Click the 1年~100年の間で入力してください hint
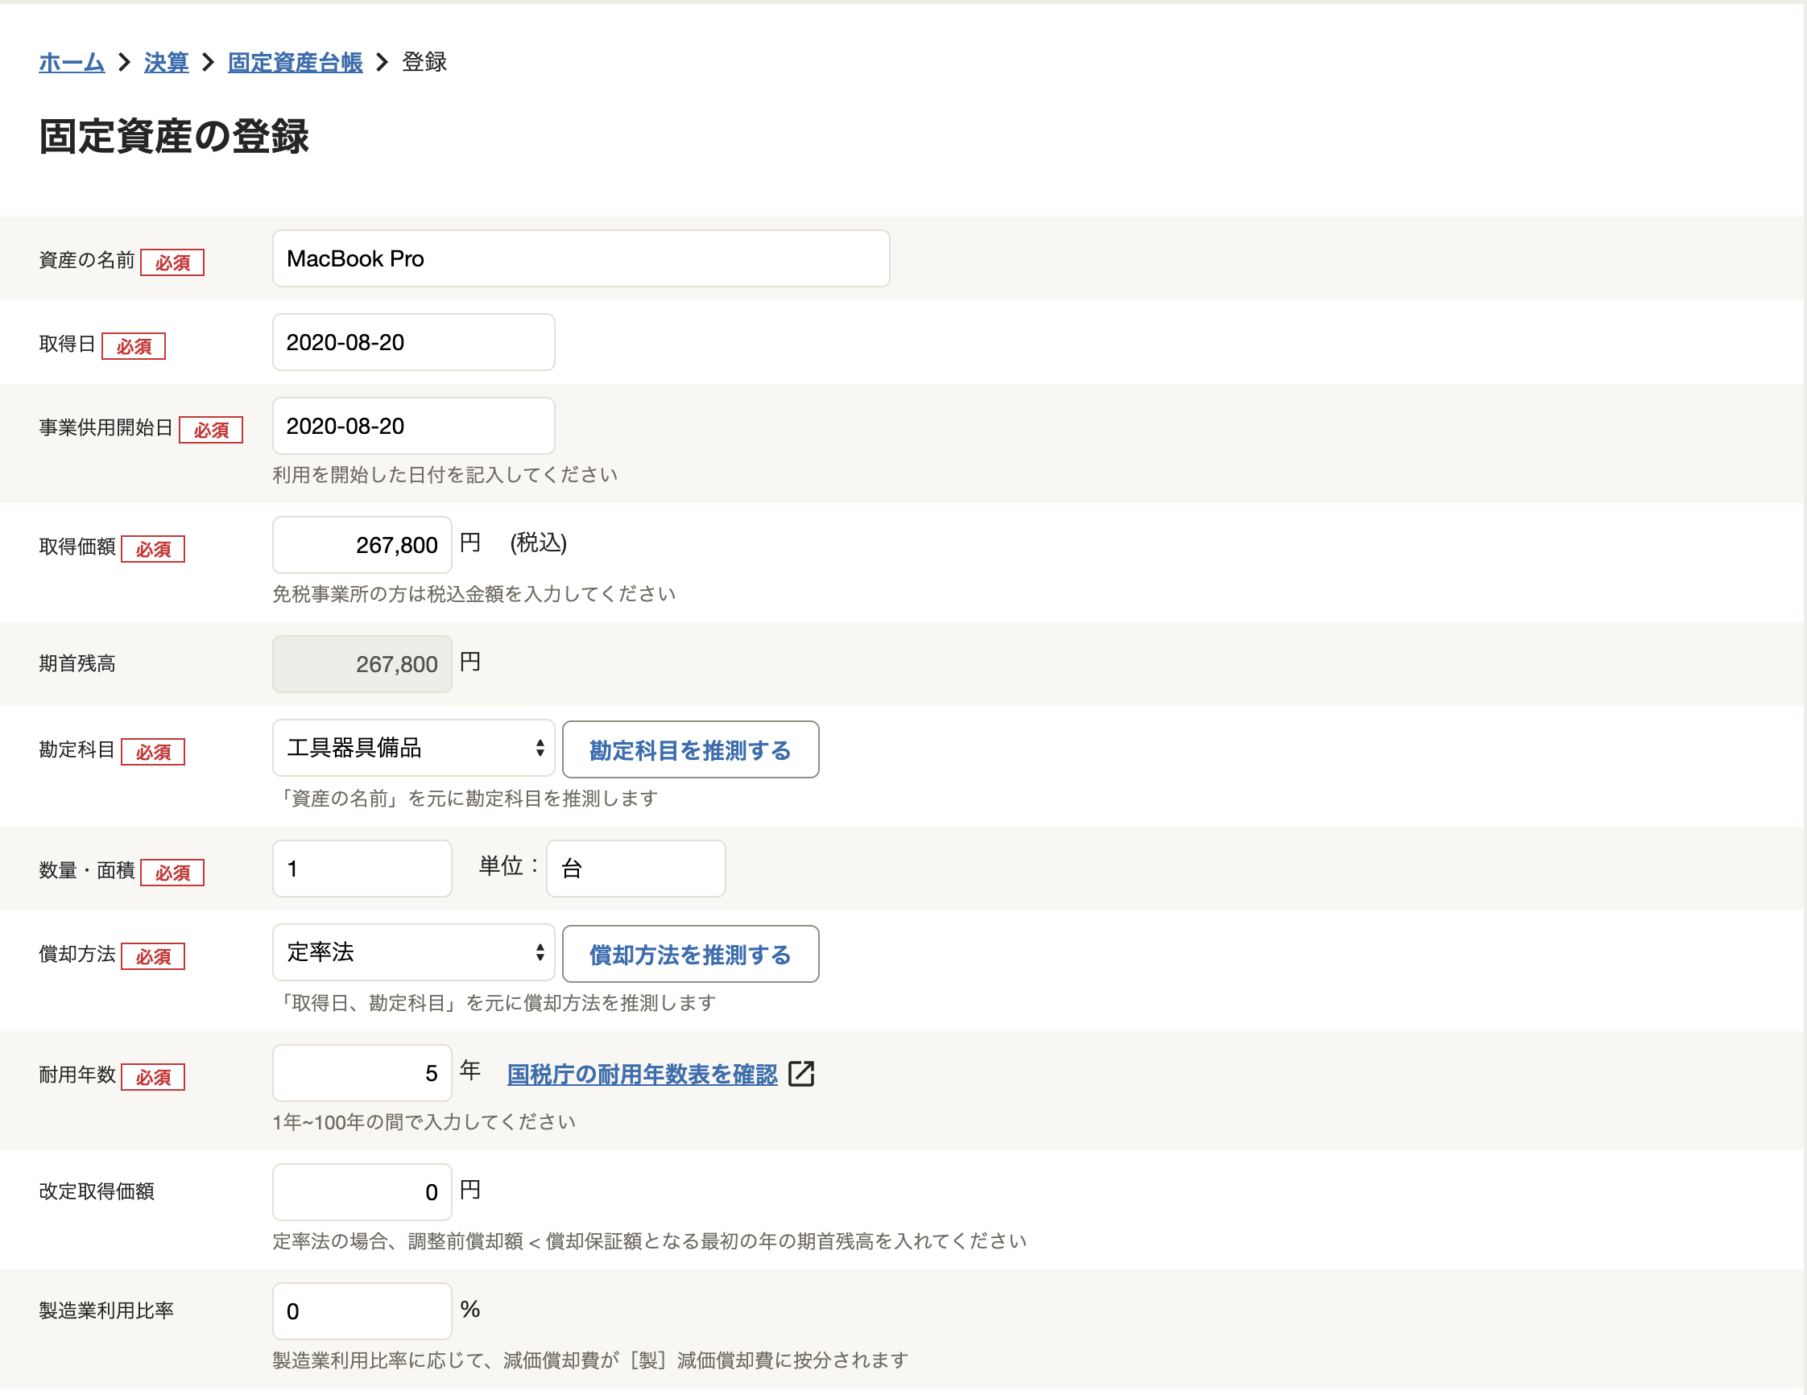This screenshot has width=1807, height=1395. point(424,1122)
